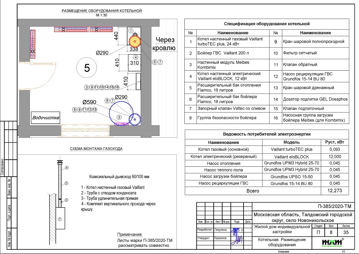Select the Спецификация оборудования котельной table header
The width and height of the screenshot is (359, 254).
pos(267,24)
